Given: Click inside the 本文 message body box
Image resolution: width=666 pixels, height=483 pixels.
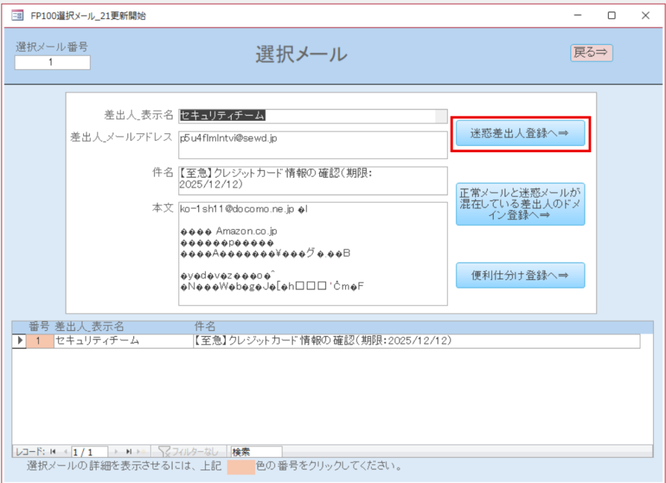Looking at the screenshot, I should click(313, 254).
